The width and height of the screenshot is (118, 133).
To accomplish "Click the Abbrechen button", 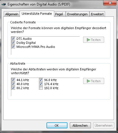I will pos(80,125).
